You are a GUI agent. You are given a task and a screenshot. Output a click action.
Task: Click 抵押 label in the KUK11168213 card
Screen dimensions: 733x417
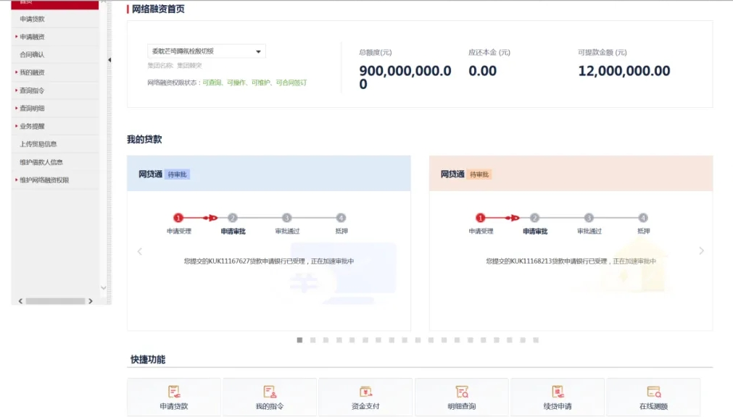(x=643, y=231)
